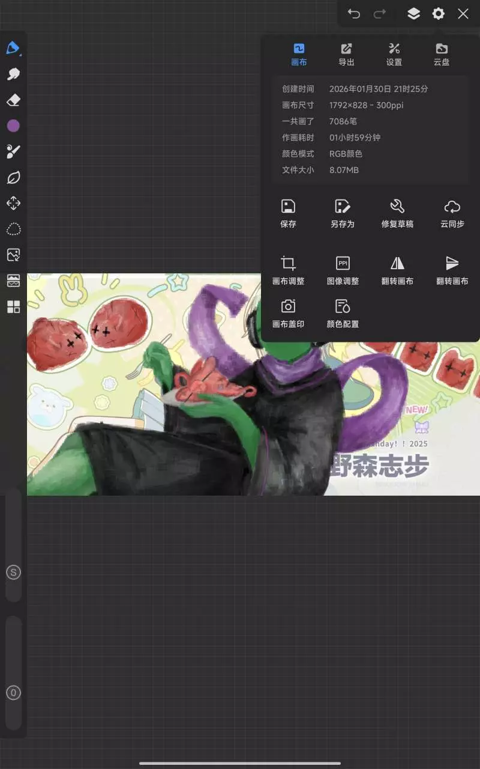Screen dimensions: 480x769
Task: Open 图像调整 PPI image adjustment
Action: 343,270
